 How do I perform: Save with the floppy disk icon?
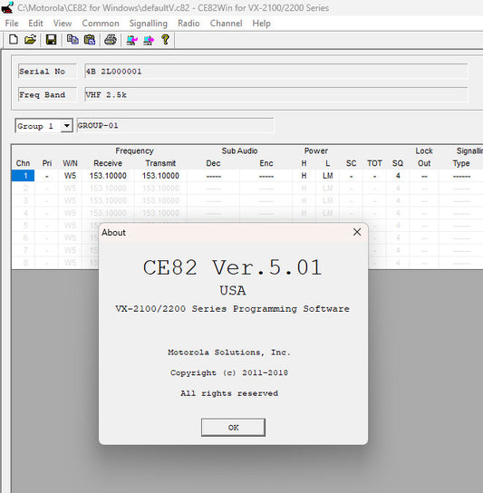tap(52, 40)
